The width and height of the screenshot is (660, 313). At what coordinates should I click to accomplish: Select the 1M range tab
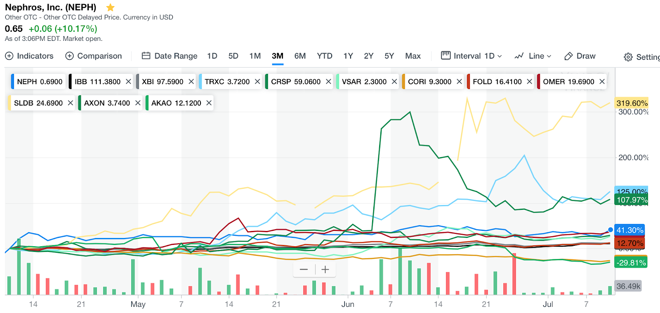pyautogui.click(x=255, y=56)
